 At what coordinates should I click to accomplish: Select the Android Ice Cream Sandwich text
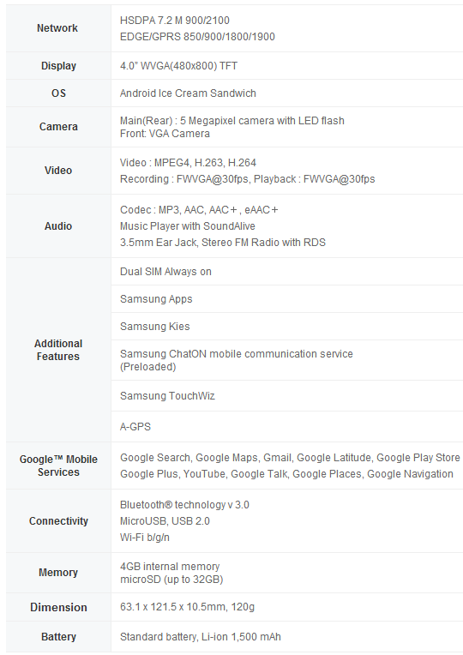pos(188,93)
